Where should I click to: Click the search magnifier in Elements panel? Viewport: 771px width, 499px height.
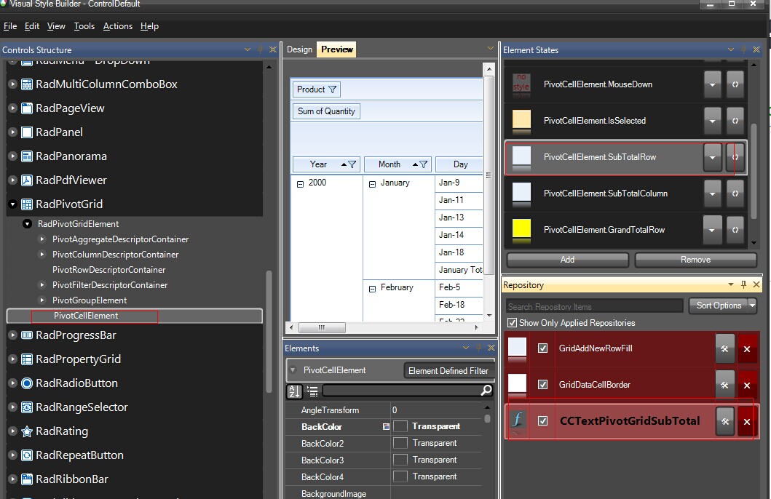486,390
